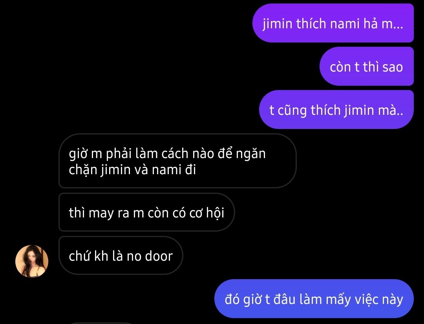This screenshot has height=324, width=424.
Task: Tap the 'giờ m phải làm cách nào' message
Action: point(177,161)
